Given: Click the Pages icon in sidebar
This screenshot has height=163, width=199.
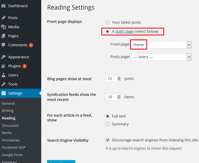Looking at the screenshot, I should click(3, 36).
